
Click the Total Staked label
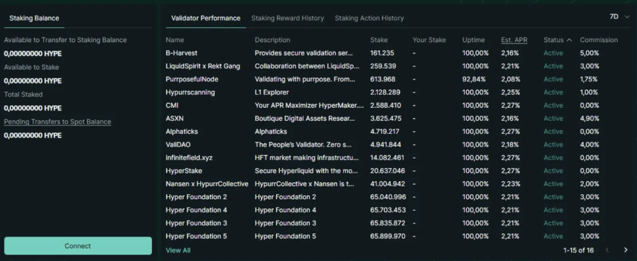[23, 95]
